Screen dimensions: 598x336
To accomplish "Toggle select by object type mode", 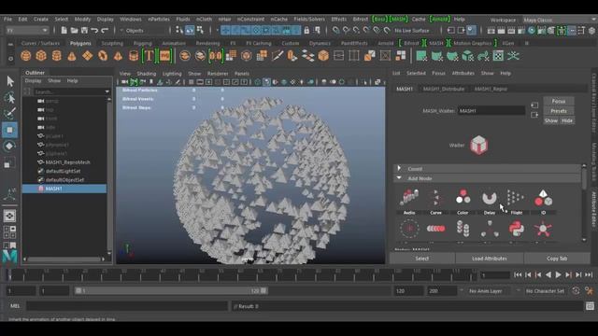I will tap(190, 31).
